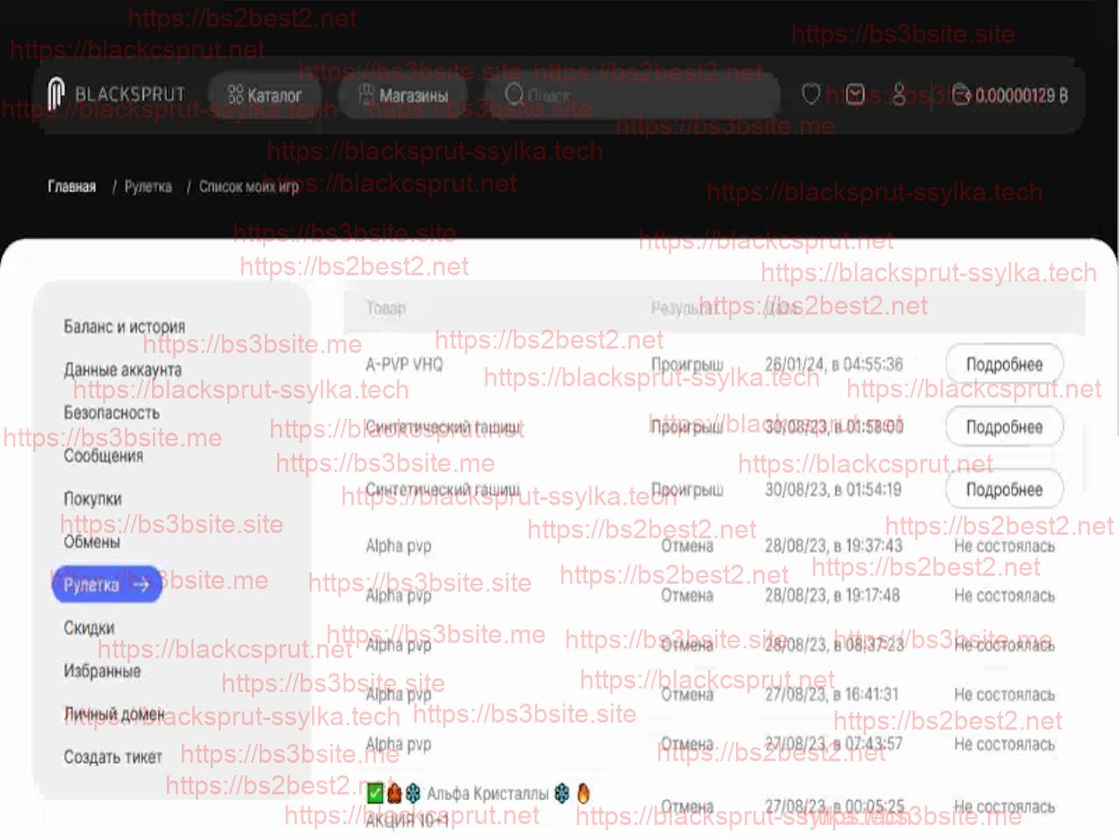
Task: Open Личный домен in sidebar
Action: click(114, 714)
